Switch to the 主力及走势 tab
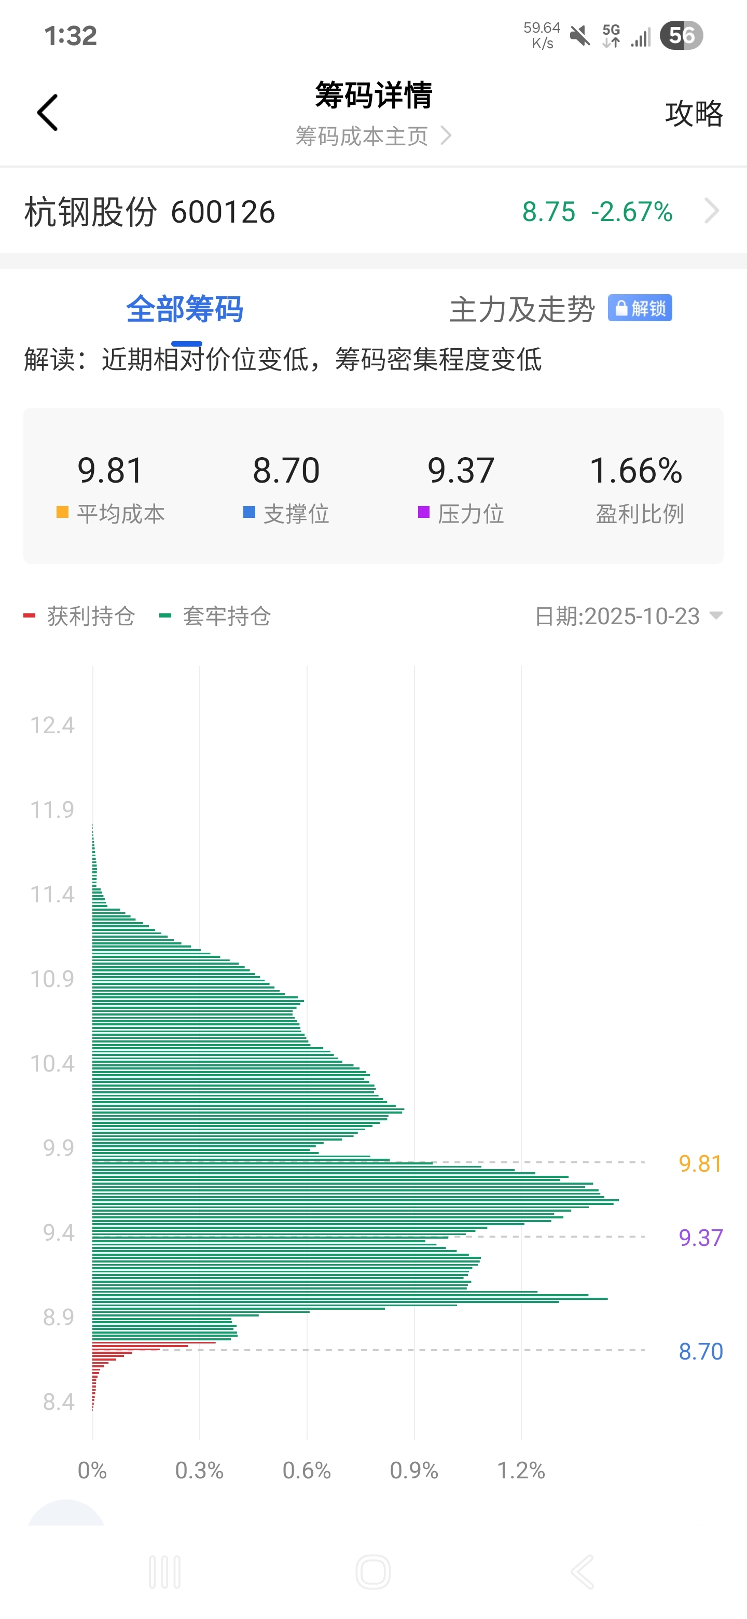This screenshot has width=747, height=1619. pos(521,309)
